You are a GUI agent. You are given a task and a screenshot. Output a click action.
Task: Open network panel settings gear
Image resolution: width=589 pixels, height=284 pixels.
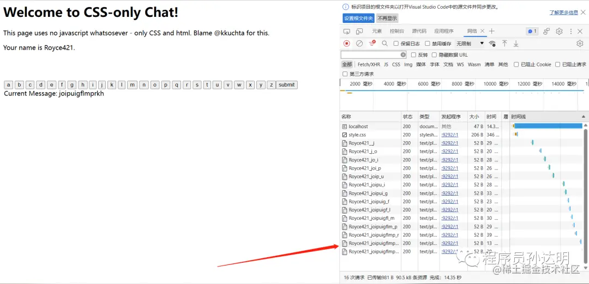pos(580,44)
